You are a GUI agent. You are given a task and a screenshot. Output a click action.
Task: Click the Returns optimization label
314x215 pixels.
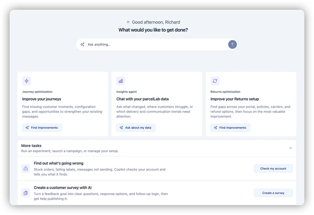click(x=225, y=92)
